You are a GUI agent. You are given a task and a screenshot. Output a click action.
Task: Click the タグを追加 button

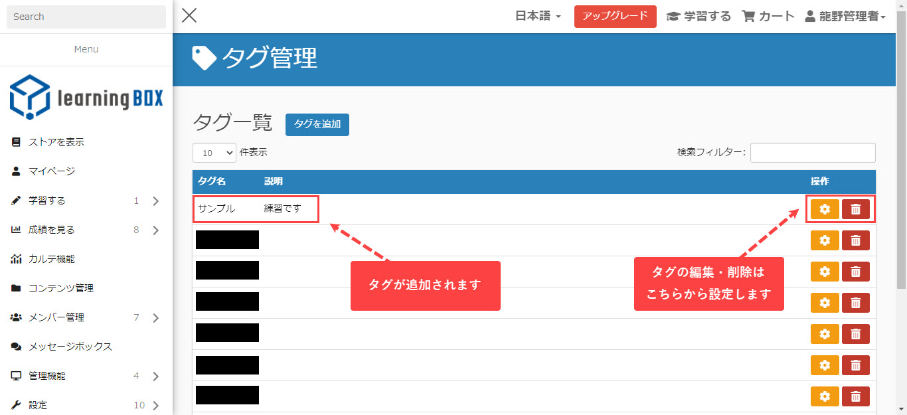[317, 124]
